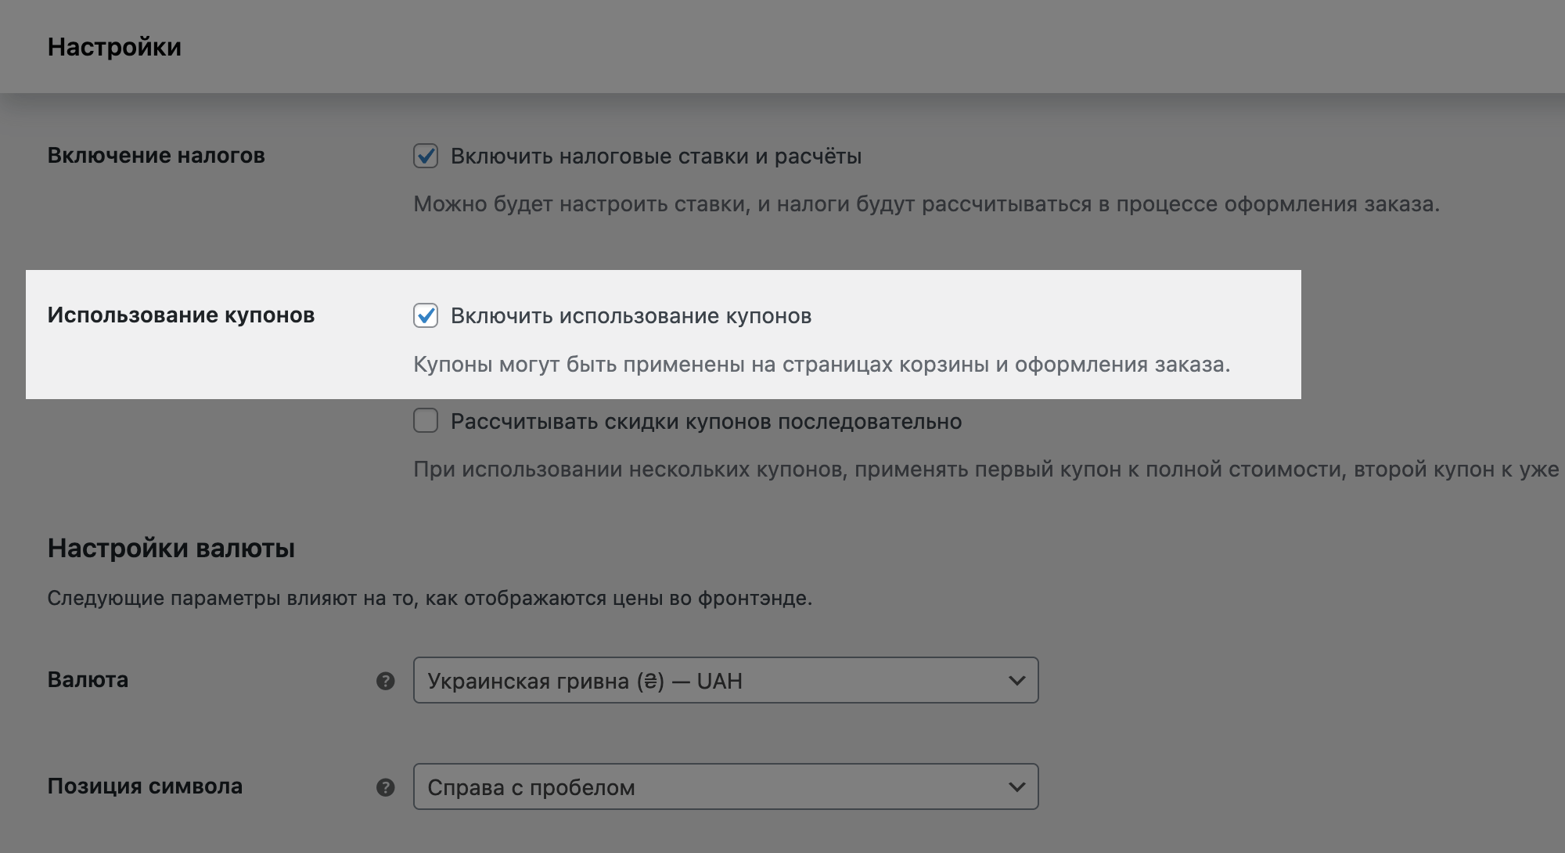This screenshot has width=1565, height=853.
Task: Click the 'Позиция символа' field label
Action: [145, 786]
